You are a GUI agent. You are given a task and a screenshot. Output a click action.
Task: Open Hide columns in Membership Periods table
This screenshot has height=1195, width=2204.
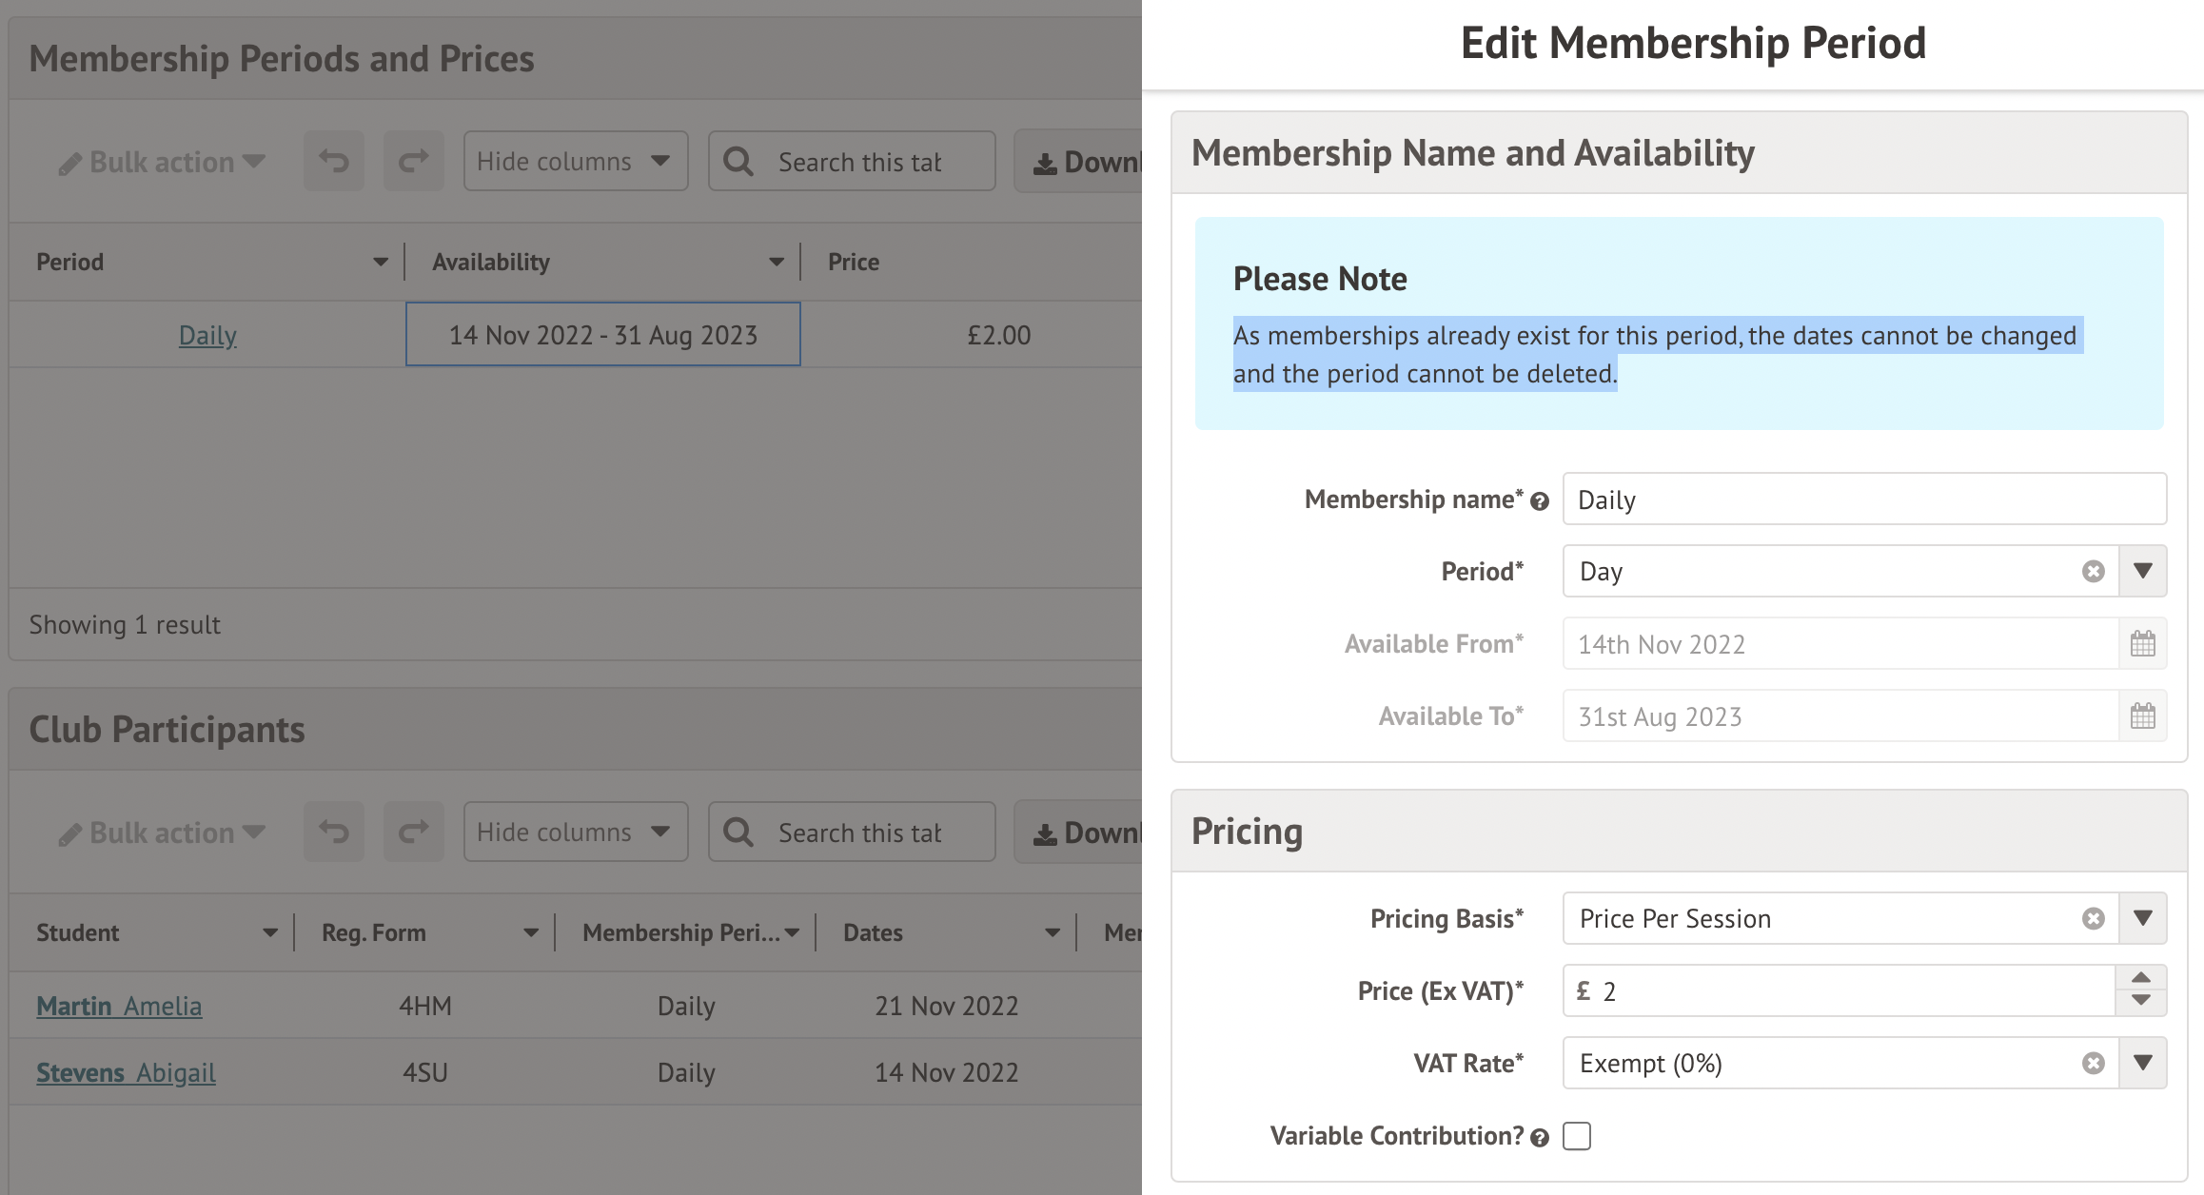575,162
